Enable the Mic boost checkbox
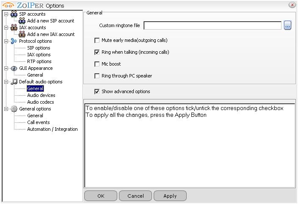This screenshot has height=204, width=298. tap(97, 64)
